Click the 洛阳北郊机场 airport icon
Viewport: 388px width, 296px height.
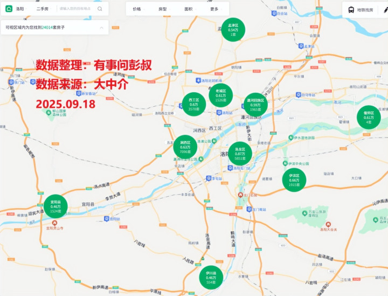click(198, 80)
